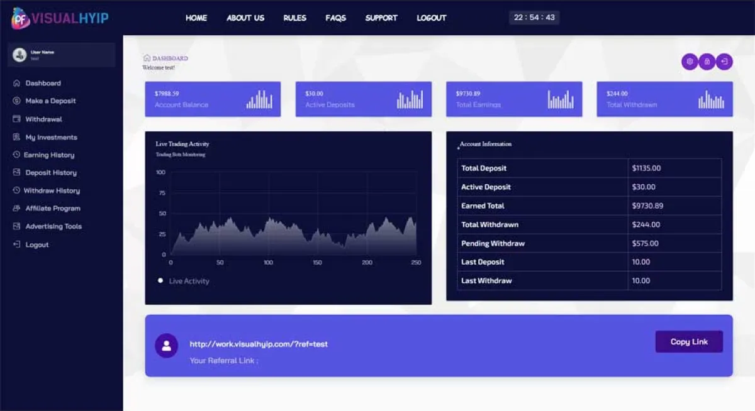755x411 pixels.
Task: Click Total Deposit value $1135.00
Action: (646, 168)
